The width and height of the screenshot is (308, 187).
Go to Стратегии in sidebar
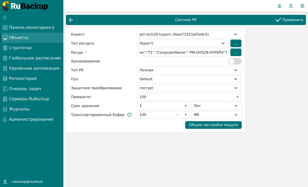(20, 48)
